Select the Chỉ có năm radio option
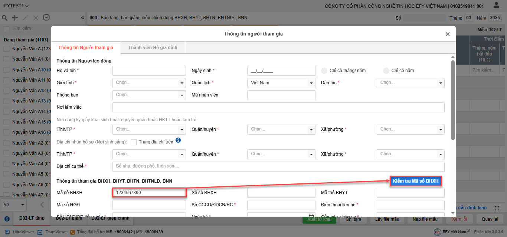Image resolution: width=507 pixels, height=237 pixels. coord(386,71)
